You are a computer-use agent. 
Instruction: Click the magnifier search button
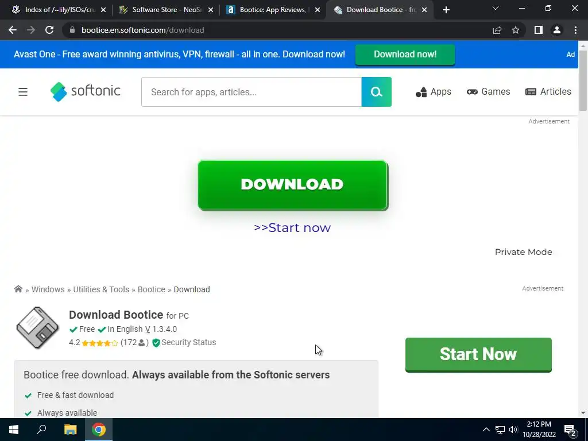(x=376, y=92)
